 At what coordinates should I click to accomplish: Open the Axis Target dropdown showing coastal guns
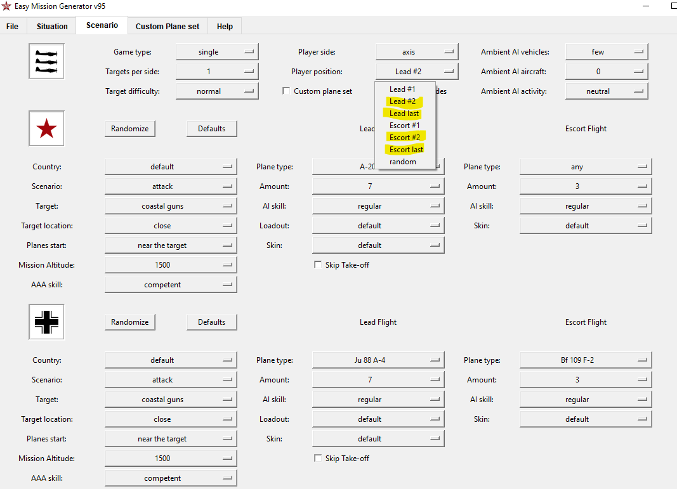171,399
